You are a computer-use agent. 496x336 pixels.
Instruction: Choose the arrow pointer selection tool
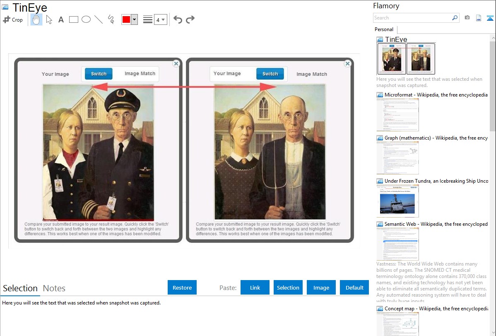click(x=49, y=19)
